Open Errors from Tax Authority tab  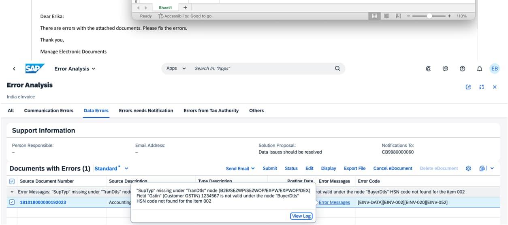211,110
